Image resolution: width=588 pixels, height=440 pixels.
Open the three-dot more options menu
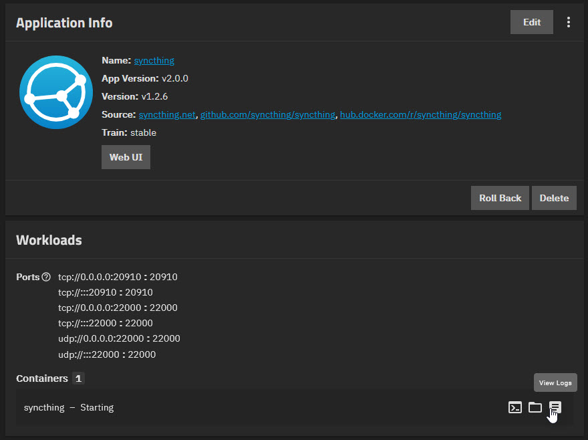point(569,22)
